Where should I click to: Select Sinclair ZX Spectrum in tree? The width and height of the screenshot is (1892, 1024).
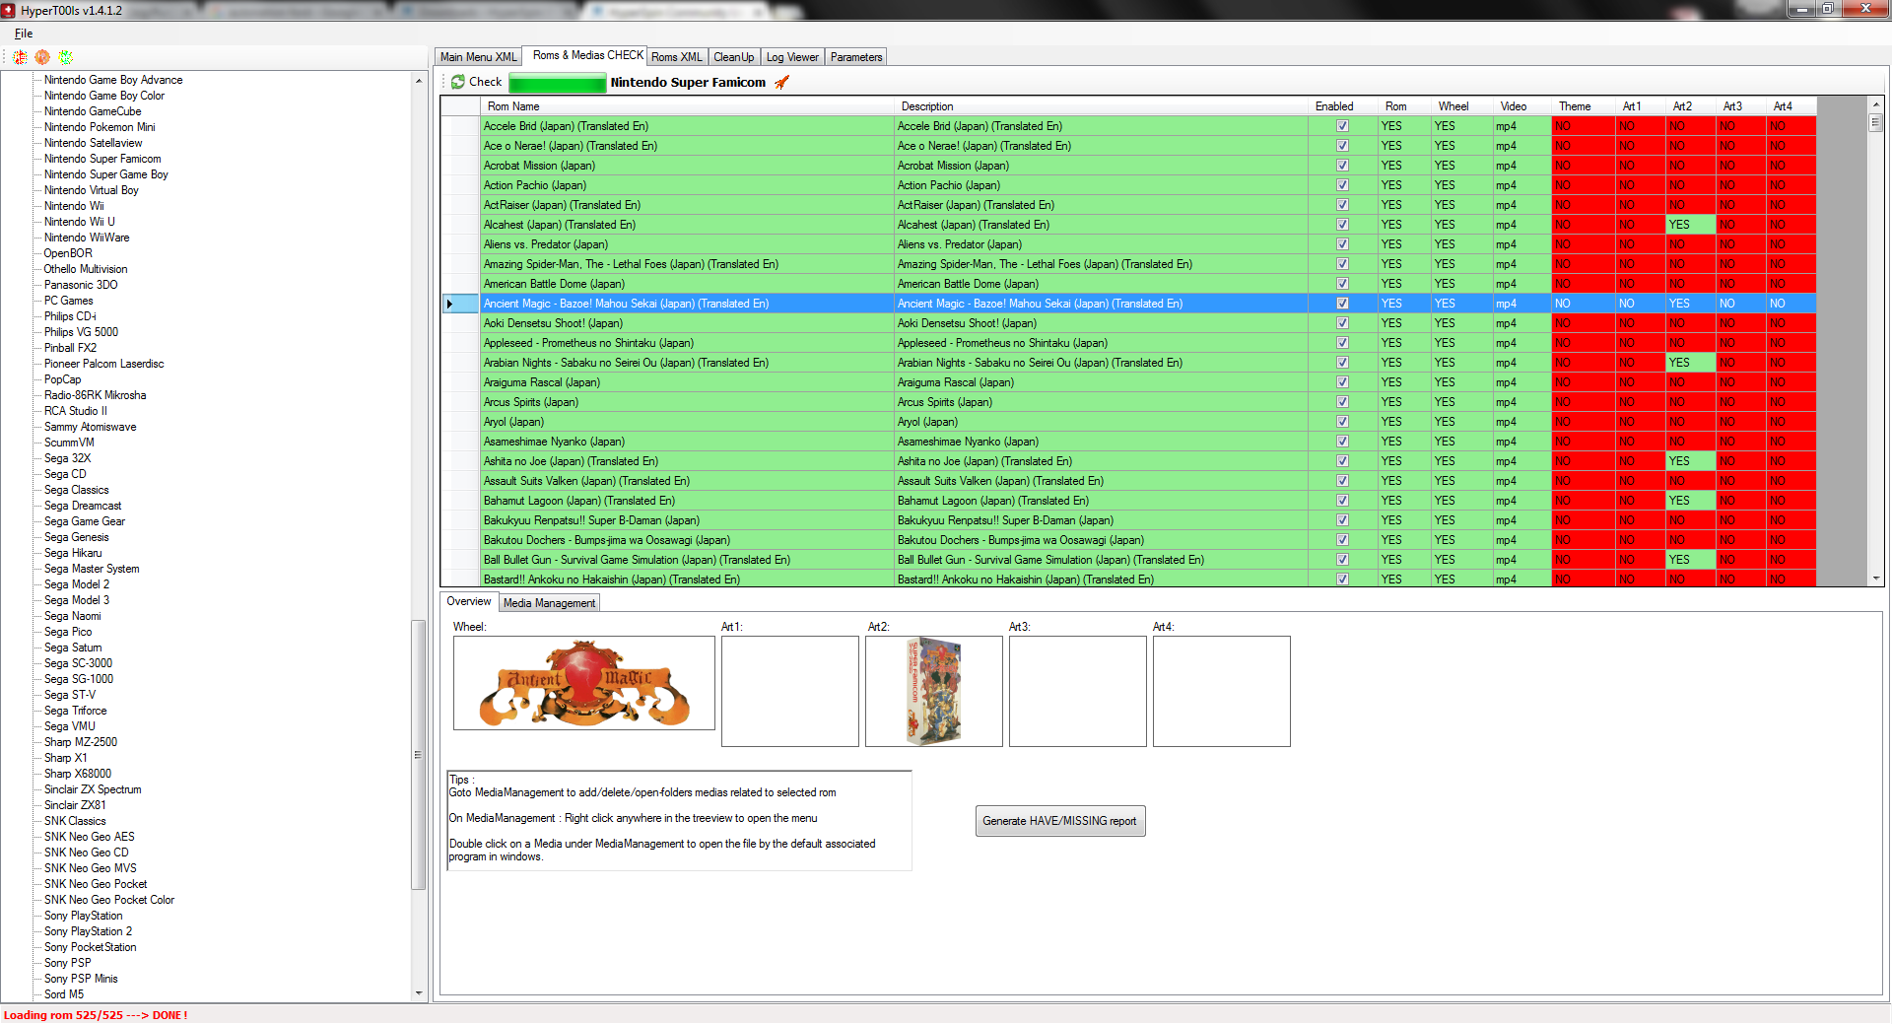click(x=93, y=789)
